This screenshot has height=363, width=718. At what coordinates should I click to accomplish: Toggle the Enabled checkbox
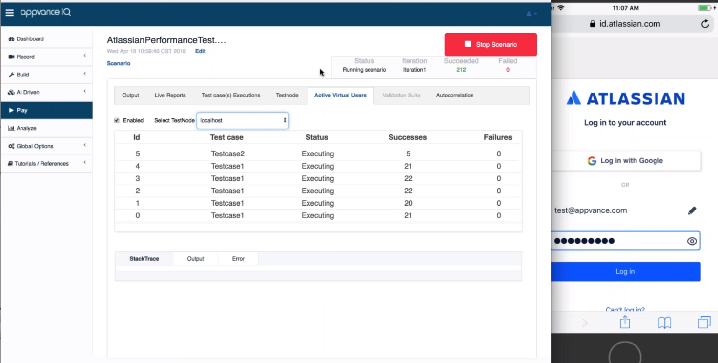(x=117, y=120)
